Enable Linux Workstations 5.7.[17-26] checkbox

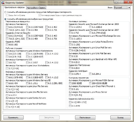pyautogui.click(x=7, y=68)
